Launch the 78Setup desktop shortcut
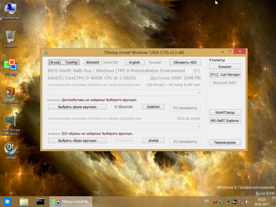 coord(10,67)
